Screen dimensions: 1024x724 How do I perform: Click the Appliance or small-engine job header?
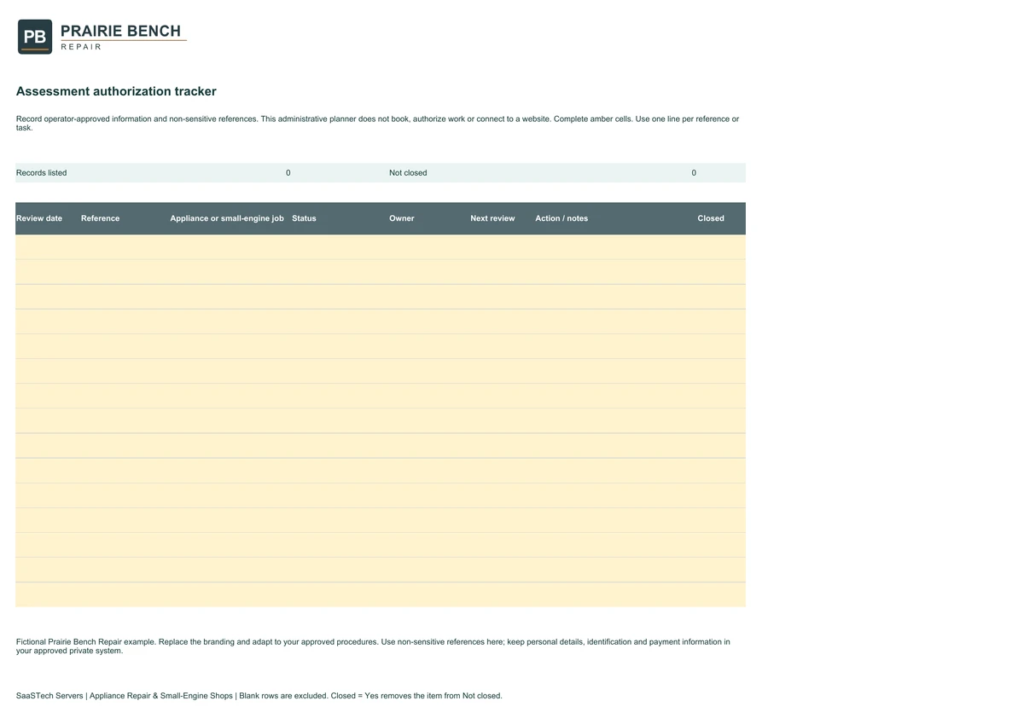click(227, 218)
